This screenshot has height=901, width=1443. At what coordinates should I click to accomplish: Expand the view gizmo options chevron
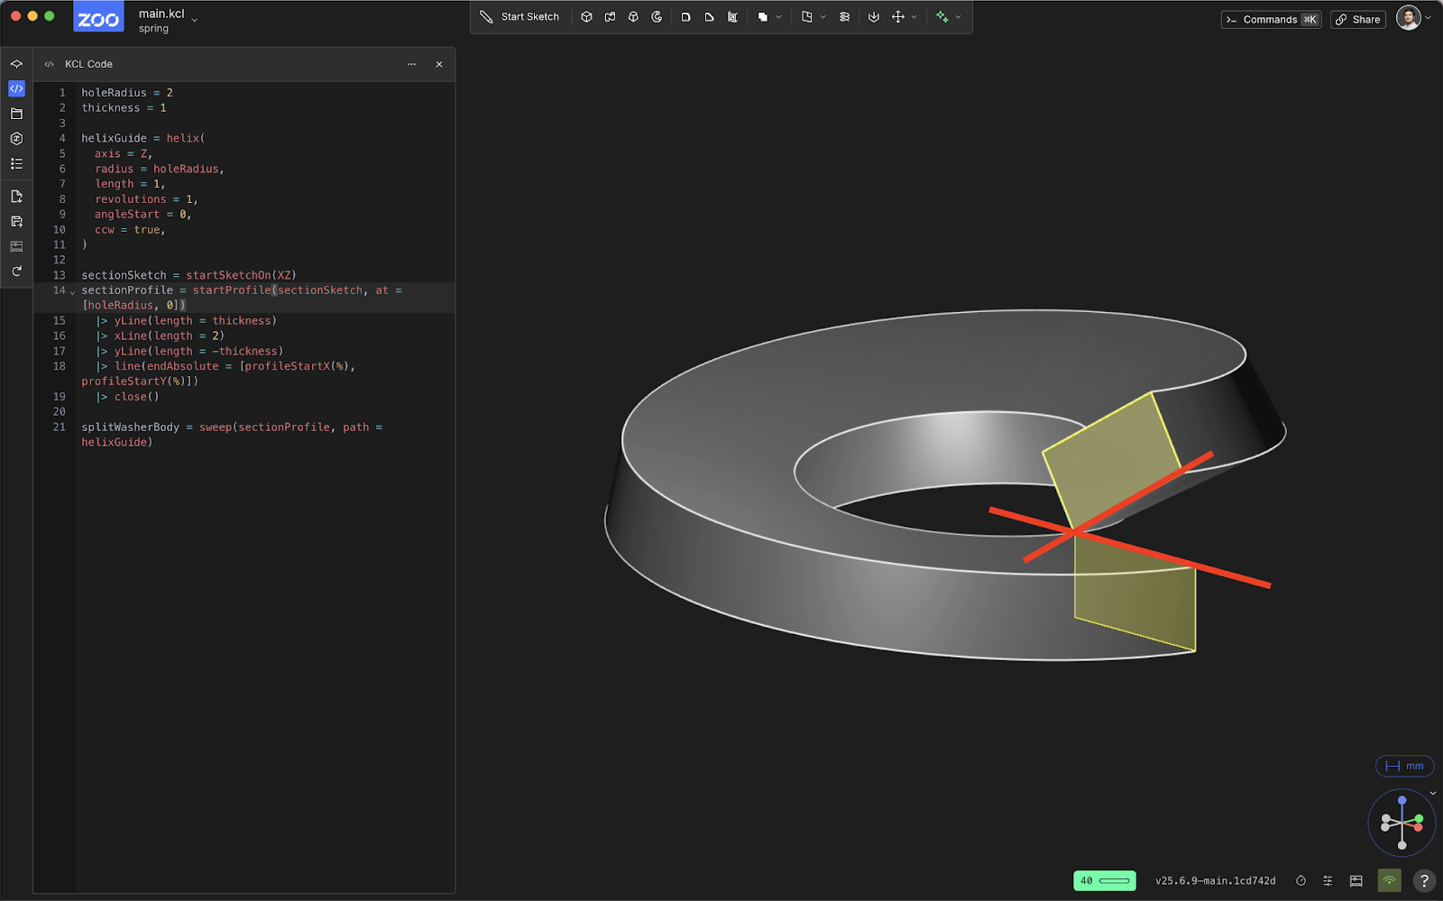click(1433, 794)
